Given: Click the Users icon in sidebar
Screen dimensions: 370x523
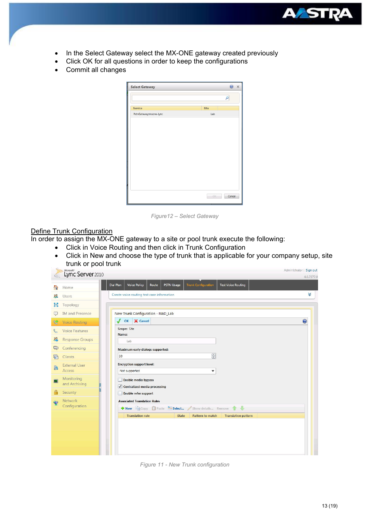Looking at the screenshot, I should click(56, 296).
